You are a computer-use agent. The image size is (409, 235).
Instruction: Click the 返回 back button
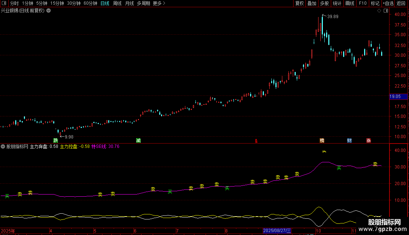401,3
